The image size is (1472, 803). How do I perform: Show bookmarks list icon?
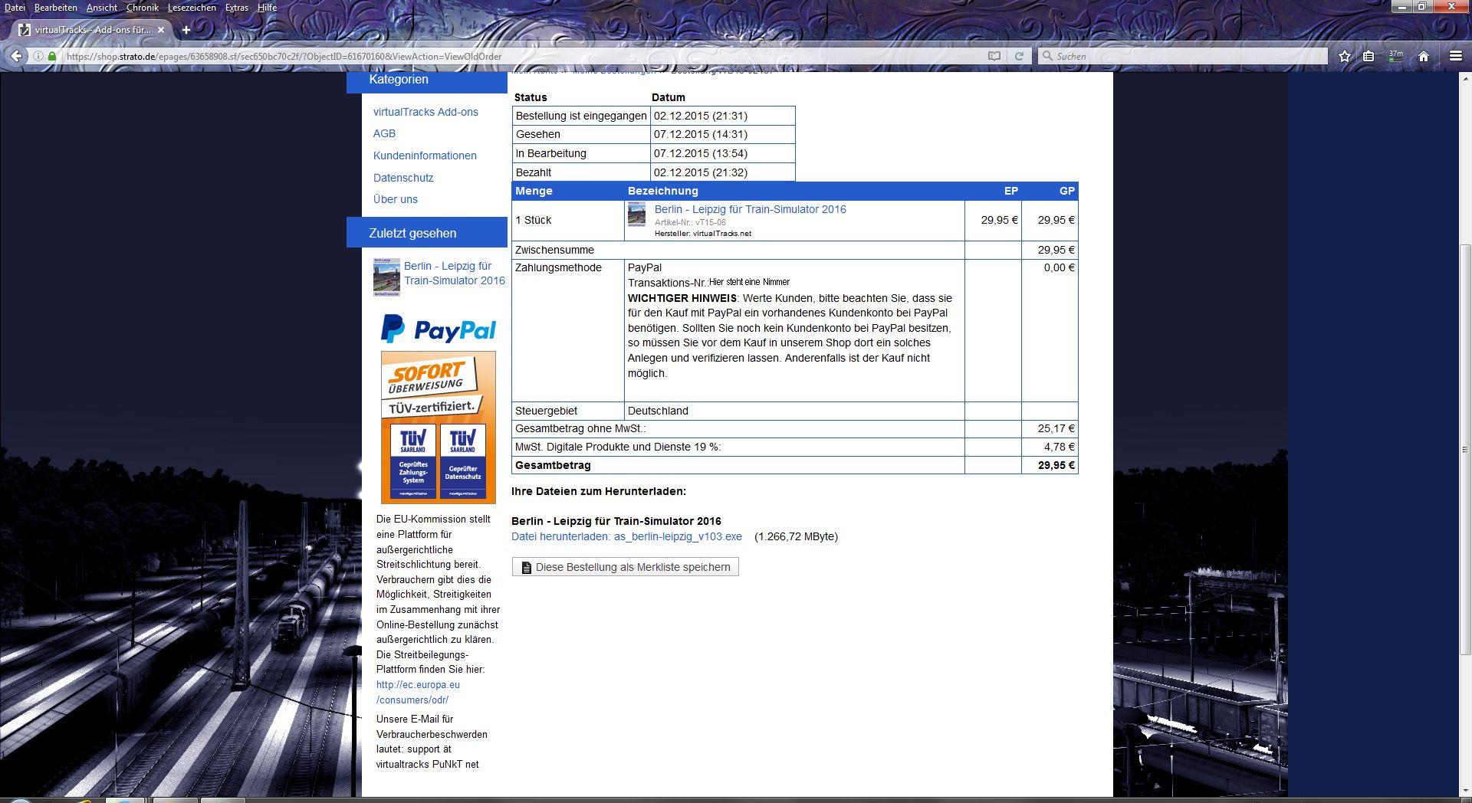pos(1368,56)
